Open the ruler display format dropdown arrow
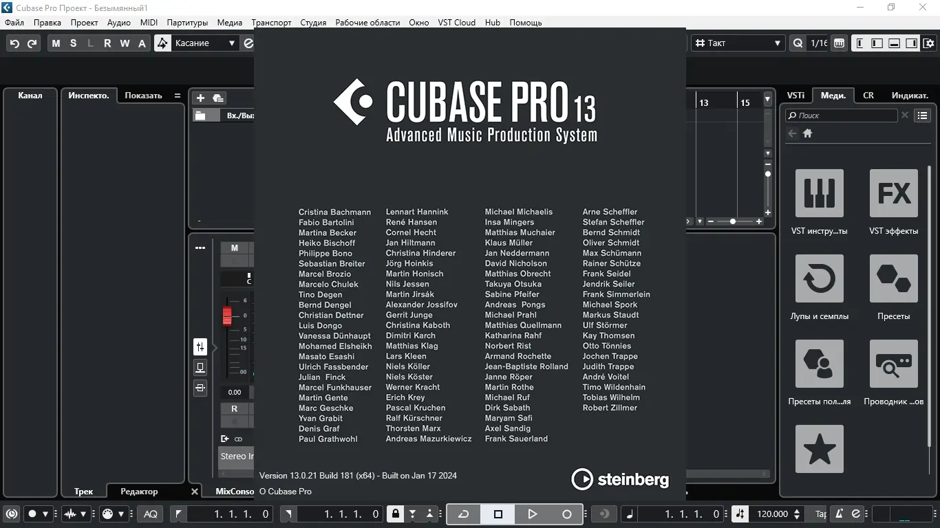The height and width of the screenshot is (528, 940). 767,100
